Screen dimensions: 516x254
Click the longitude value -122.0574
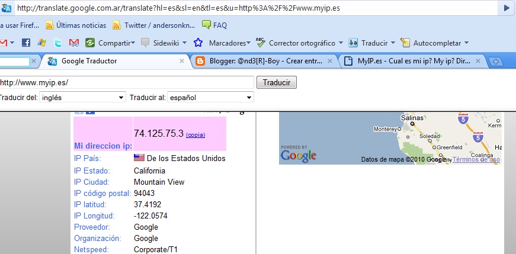click(150, 216)
